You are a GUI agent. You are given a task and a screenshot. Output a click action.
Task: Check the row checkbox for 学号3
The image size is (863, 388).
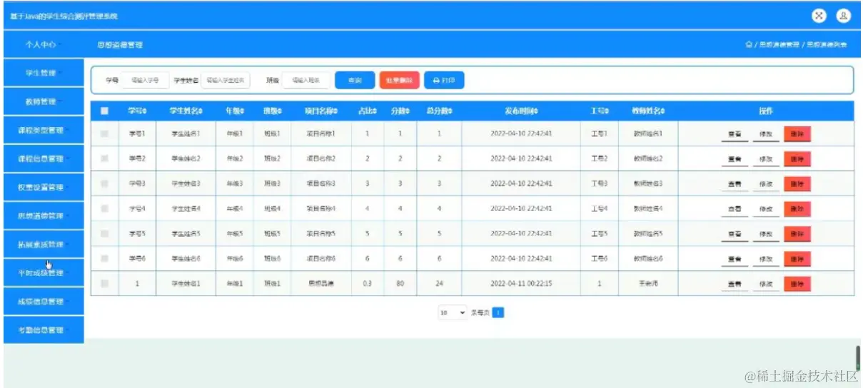point(105,183)
